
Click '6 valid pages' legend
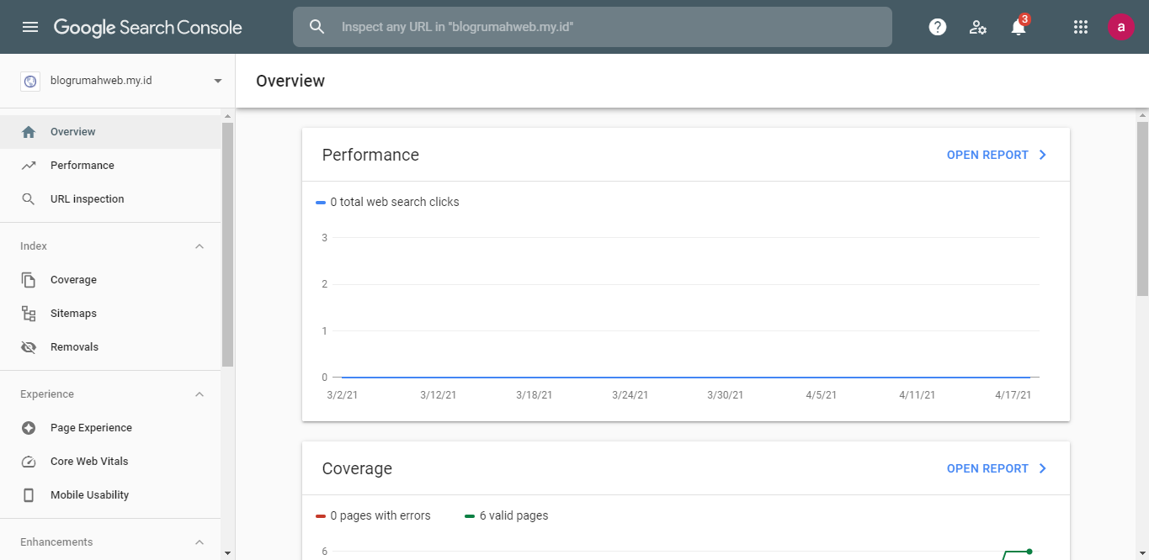(x=506, y=515)
